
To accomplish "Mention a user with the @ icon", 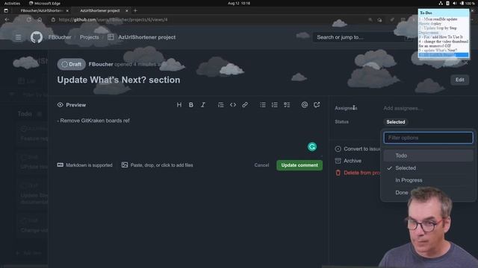I will click(305, 105).
